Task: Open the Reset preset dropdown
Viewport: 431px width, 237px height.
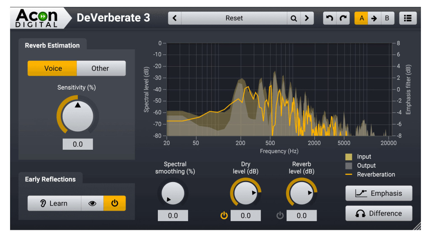Action: [234, 18]
